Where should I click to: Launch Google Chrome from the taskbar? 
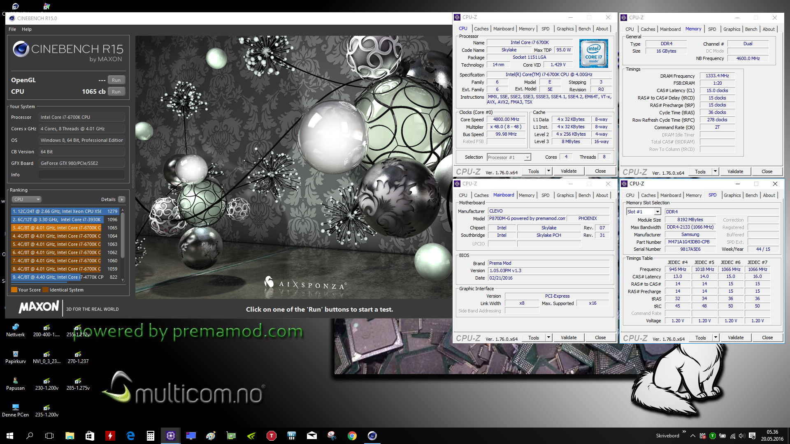(x=352, y=436)
